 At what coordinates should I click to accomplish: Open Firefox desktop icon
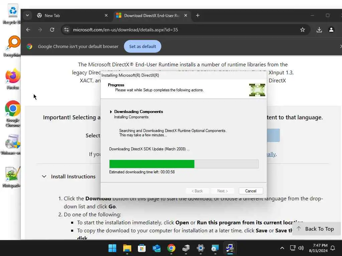point(13,79)
